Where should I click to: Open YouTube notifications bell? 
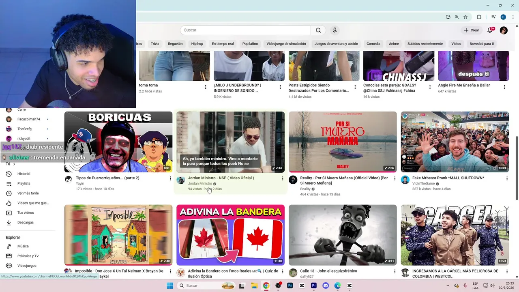(x=490, y=30)
